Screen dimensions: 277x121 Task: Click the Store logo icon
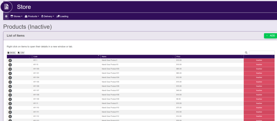click(x=6, y=7)
